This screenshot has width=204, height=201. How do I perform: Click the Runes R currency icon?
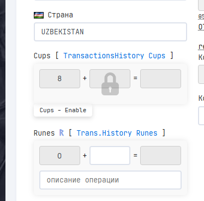62,133
